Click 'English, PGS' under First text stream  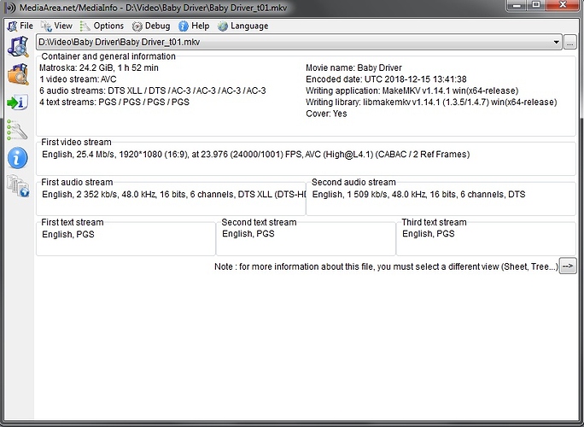[68, 234]
